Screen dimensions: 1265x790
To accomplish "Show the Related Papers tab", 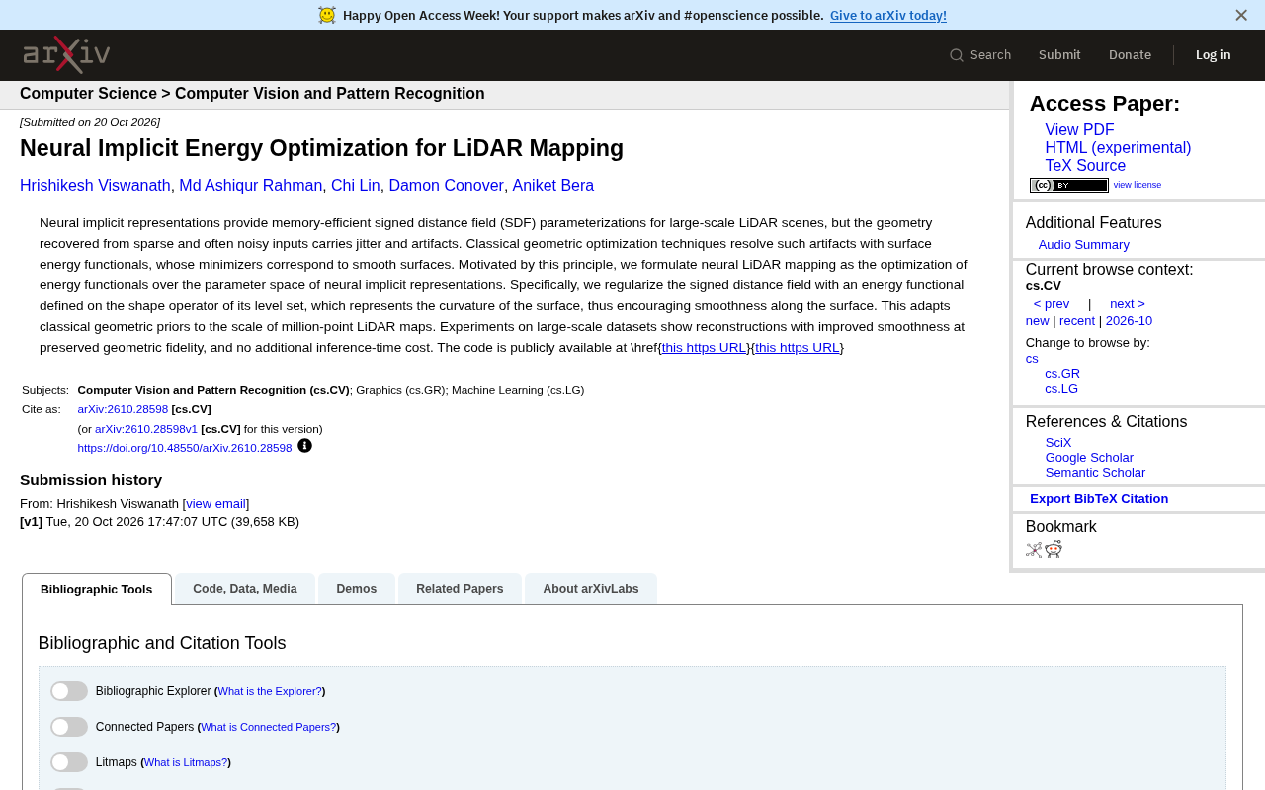I will pos(460,589).
